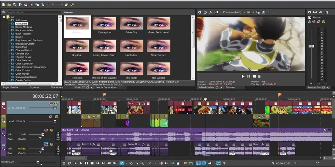Open event pan/crop on the 'Super...' video event
Image resolution: width=335 pixels, height=167 pixels.
click(x=138, y=103)
